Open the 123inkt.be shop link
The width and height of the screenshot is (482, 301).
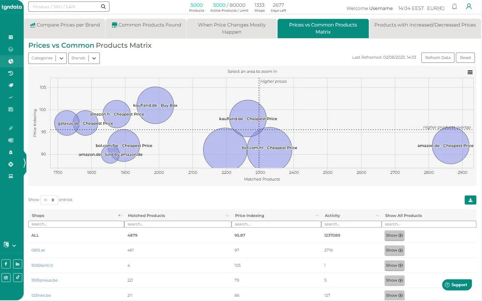tap(41, 295)
